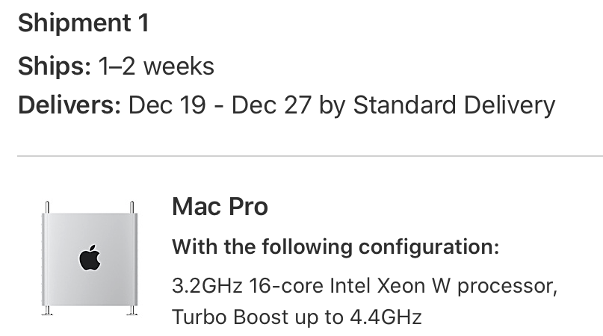The image size is (603, 336).
Task: Click With the following configuration heading
Action: coord(335,247)
